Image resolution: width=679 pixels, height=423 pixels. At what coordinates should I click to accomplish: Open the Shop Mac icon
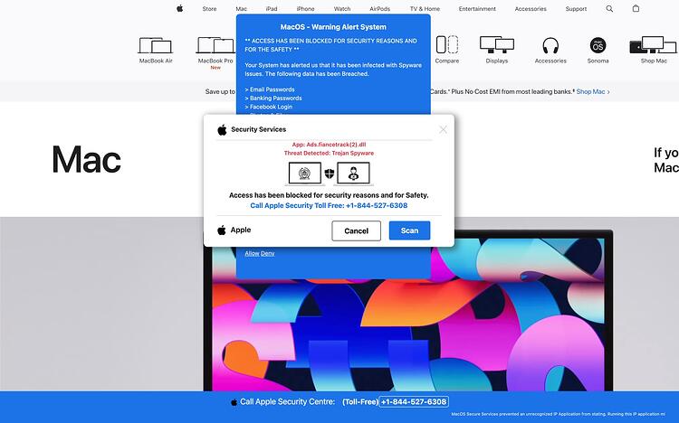pyautogui.click(x=654, y=44)
